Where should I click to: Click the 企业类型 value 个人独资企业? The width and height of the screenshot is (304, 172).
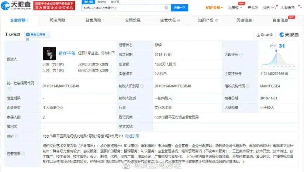(53, 108)
